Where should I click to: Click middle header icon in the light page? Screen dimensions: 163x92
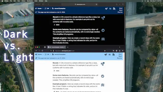(110, 54)
